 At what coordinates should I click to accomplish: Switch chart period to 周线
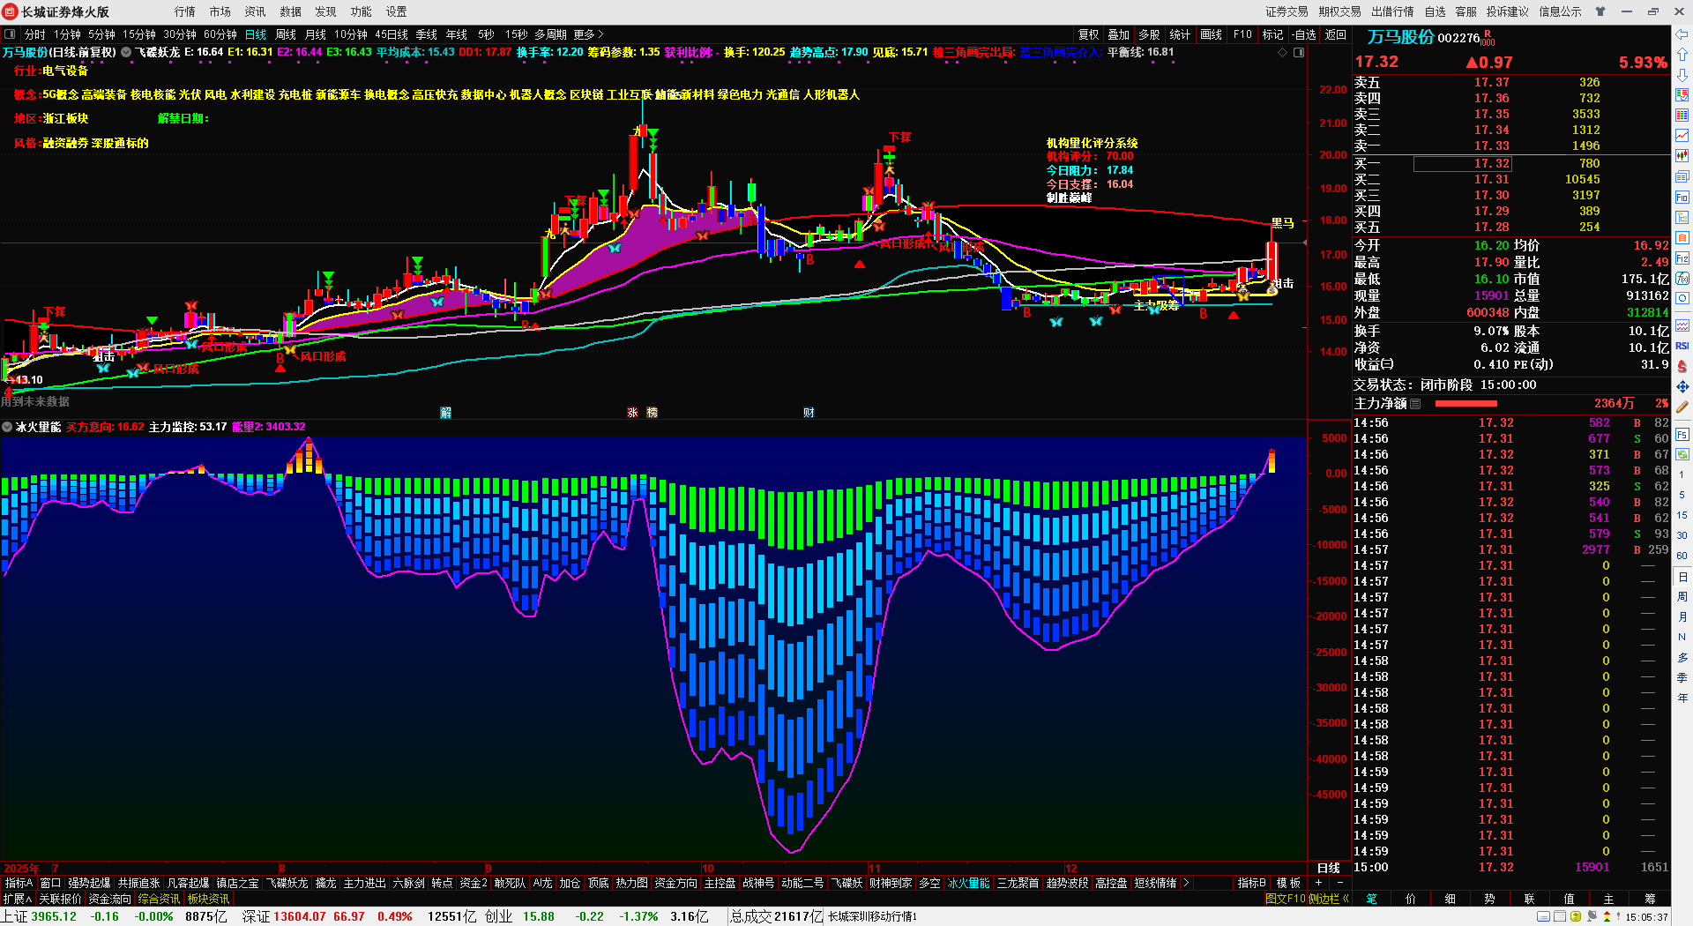pyautogui.click(x=286, y=34)
